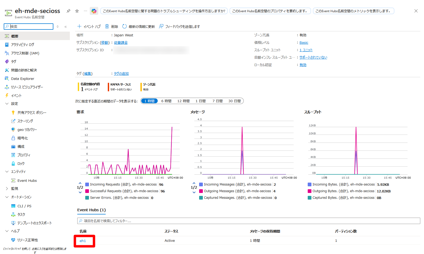Open the Copilot icon in header
Viewport: 424px width, 254px height.
click(x=94, y=11)
